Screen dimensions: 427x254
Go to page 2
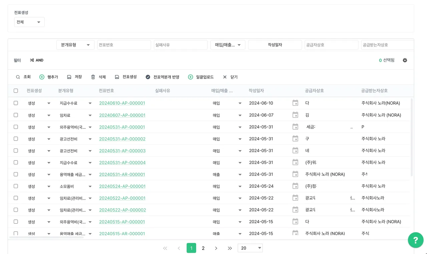pyautogui.click(x=203, y=248)
